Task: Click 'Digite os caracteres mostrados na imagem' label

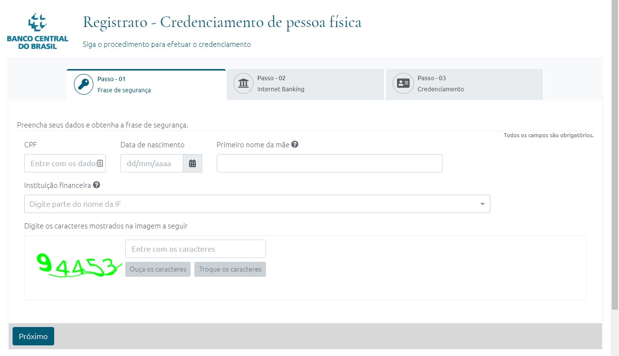Action: pyautogui.click(x=106, y=226)
